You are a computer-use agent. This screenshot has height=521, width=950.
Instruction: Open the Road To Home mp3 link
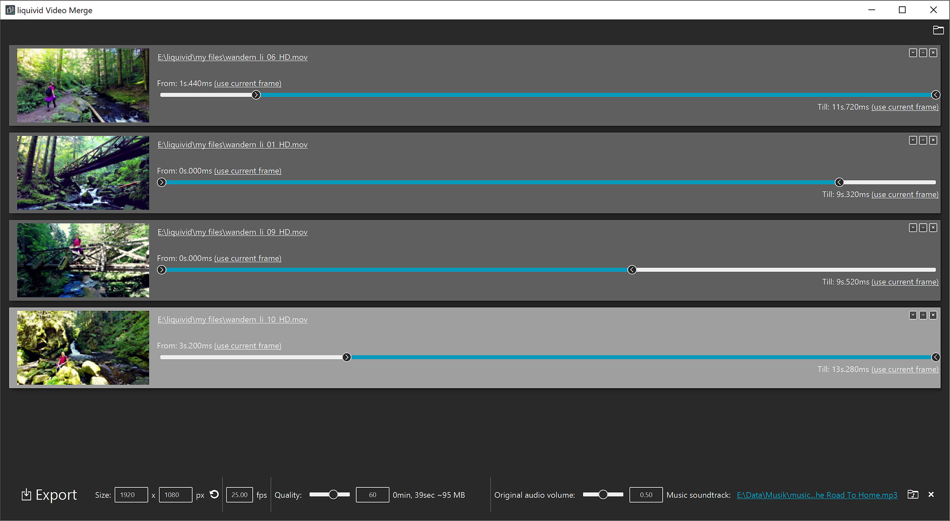tap(816, 495)
